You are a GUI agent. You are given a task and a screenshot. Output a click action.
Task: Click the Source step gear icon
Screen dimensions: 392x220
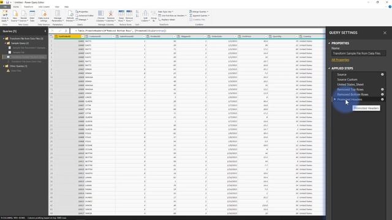[382, 75]
